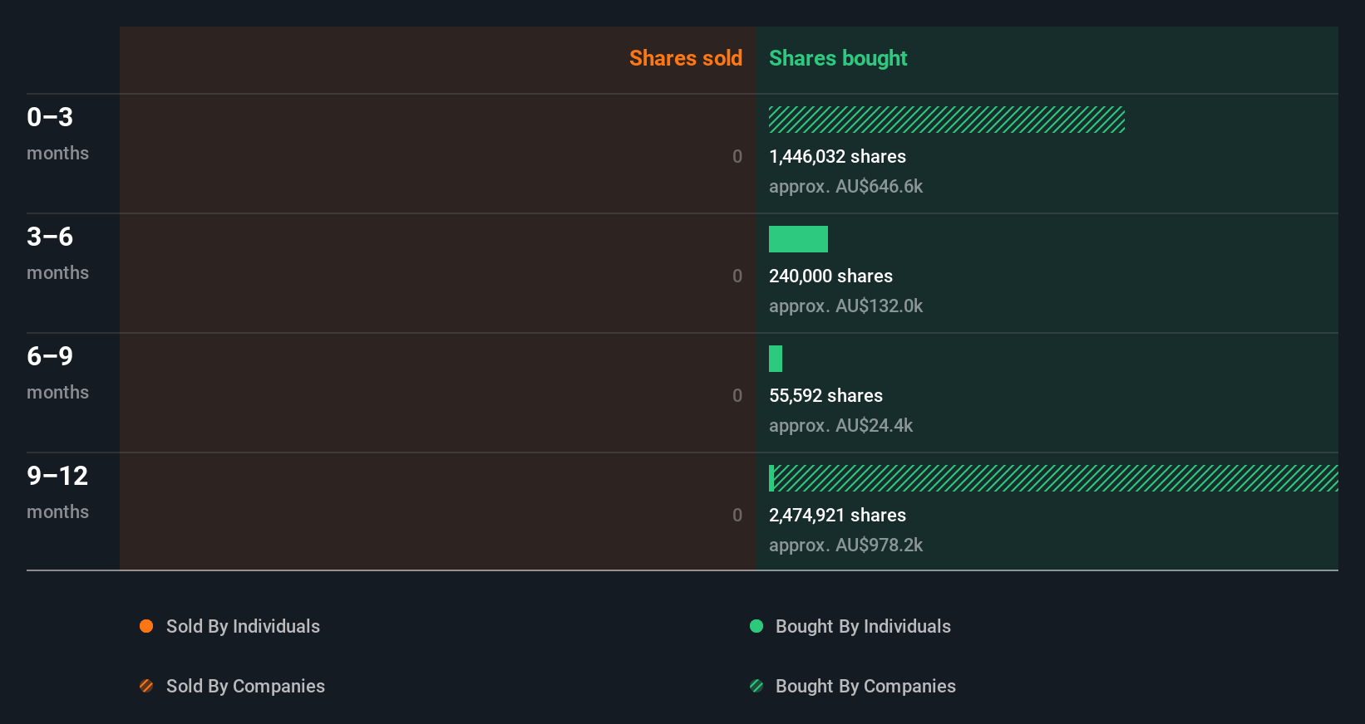The height and width of the screenshot is (724, 1365).
Task: Click the Shares bought column header
Action: click(838, 58)
